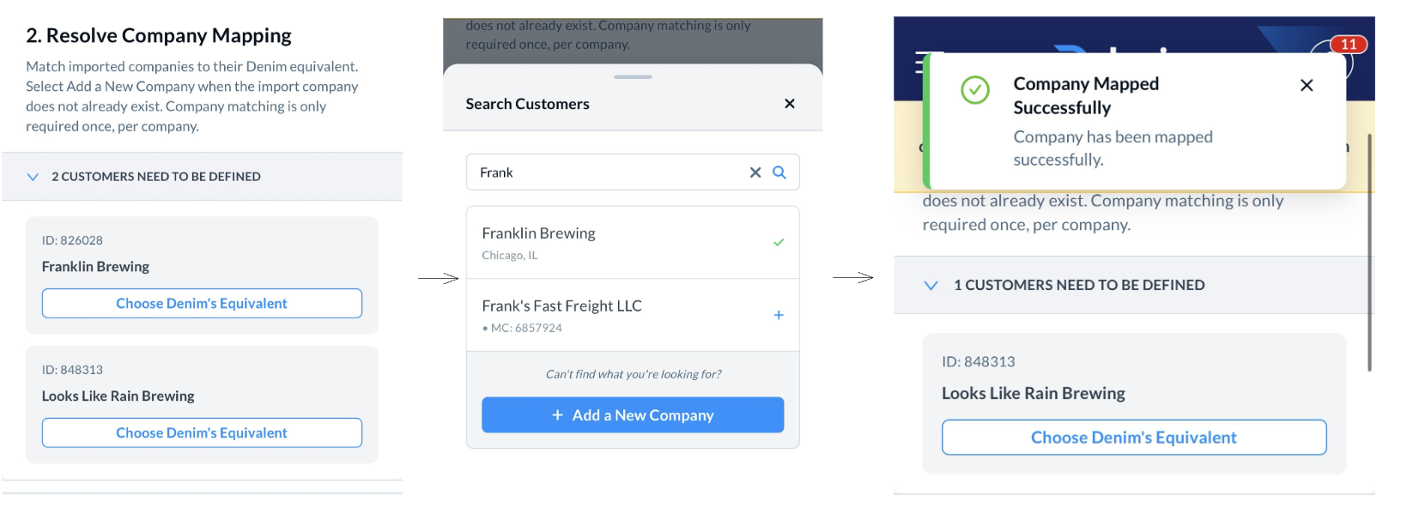Click the plus icon for Frank's Fast Freight
This screenshot has width=1413, height=508.
[779, 315]
